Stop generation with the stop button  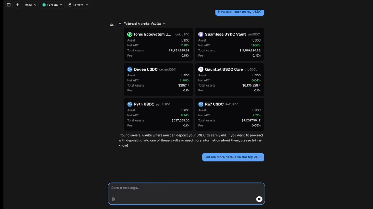[x=259, y=199]
